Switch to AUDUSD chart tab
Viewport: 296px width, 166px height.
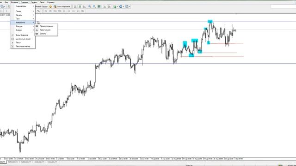click(39, 162)
